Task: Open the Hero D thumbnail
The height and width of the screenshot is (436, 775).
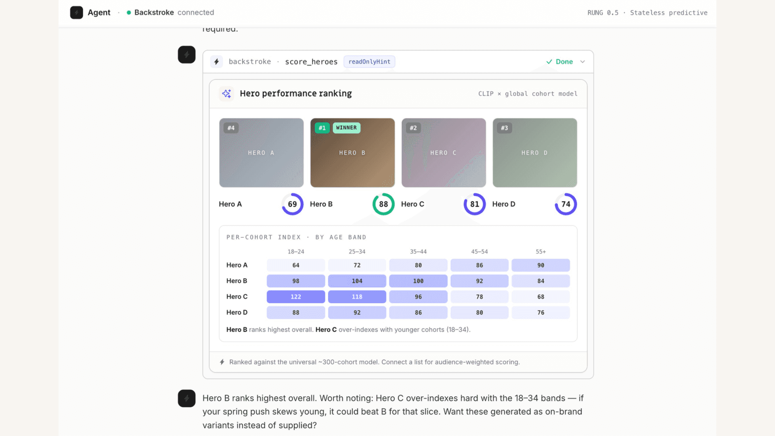Action: click(x=535, y=153)
